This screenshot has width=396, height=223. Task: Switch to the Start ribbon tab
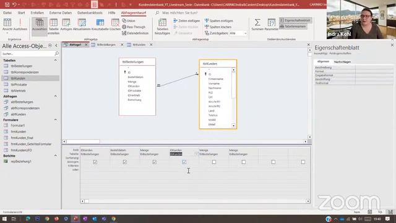click(x=21, y=12)
